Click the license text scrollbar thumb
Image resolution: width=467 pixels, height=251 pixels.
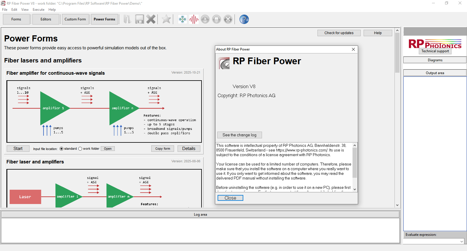click(355, 163)
